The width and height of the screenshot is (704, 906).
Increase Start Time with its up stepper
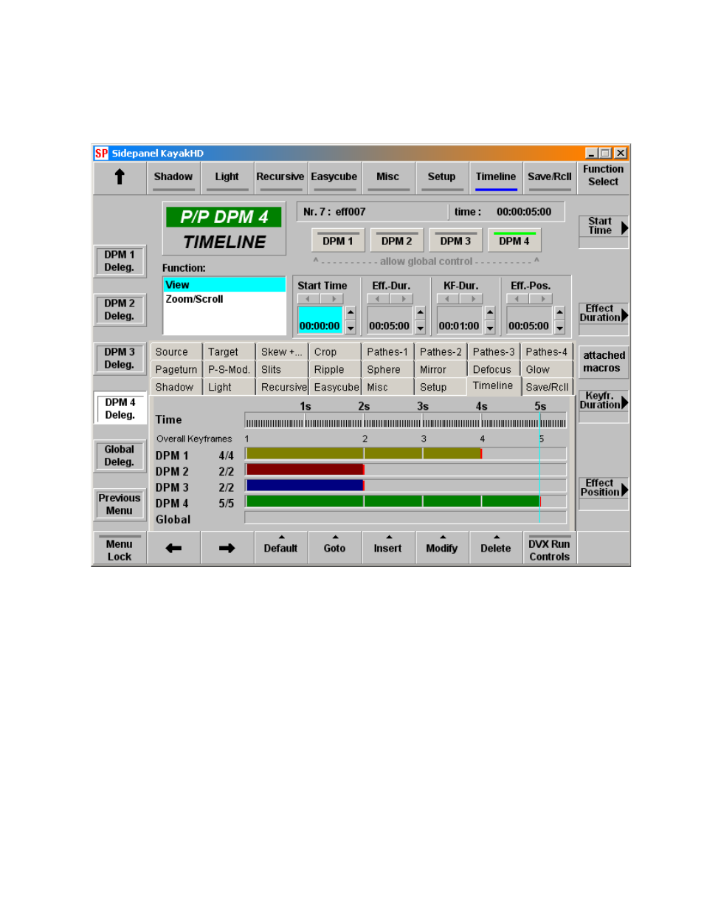click(x=351, y=312)
